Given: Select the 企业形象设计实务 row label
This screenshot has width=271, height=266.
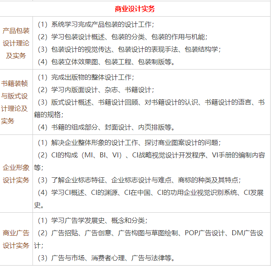Looking at the screenshot, I should (x=16, y=174).
